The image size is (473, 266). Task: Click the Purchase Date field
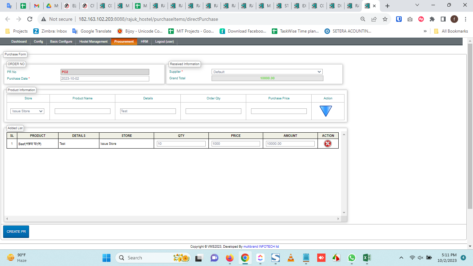click(105, 79)
